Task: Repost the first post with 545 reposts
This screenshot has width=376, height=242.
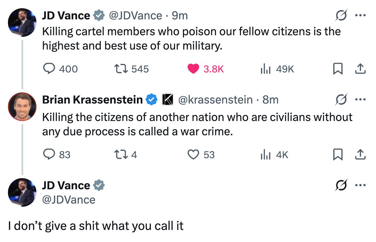Action: tap(122, 69)
